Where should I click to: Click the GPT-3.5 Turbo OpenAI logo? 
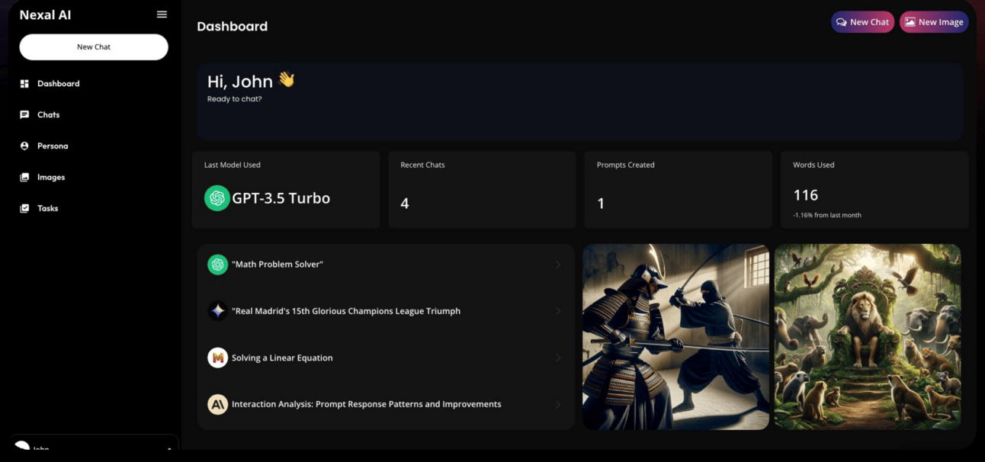point(217,198)
